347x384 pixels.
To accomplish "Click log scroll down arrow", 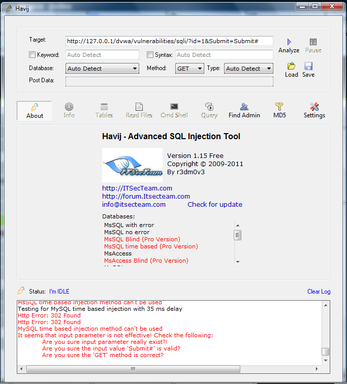I will [x=326, y=360].
